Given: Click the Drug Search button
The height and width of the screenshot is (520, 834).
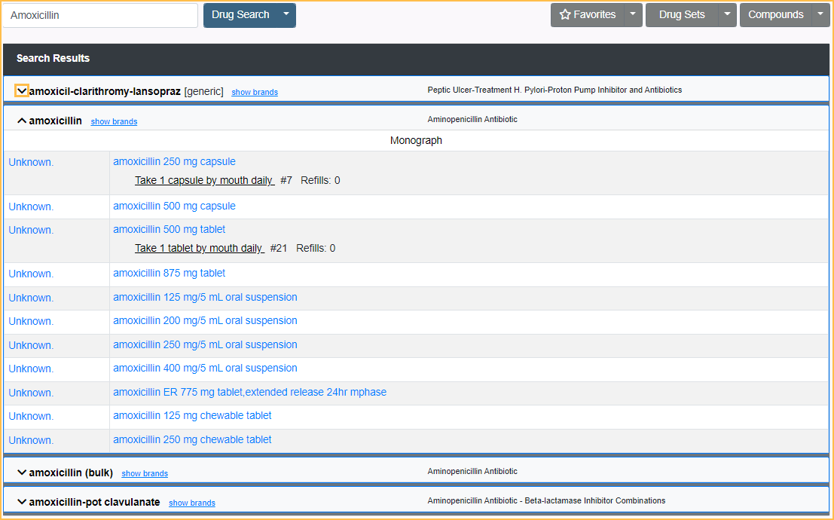Looking at the screenshot, I should 240,15.
